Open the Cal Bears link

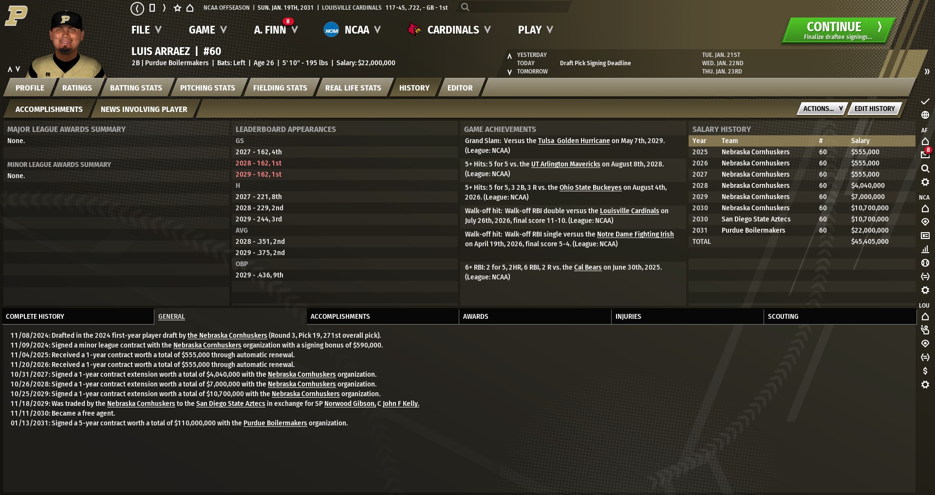(588, 267)
